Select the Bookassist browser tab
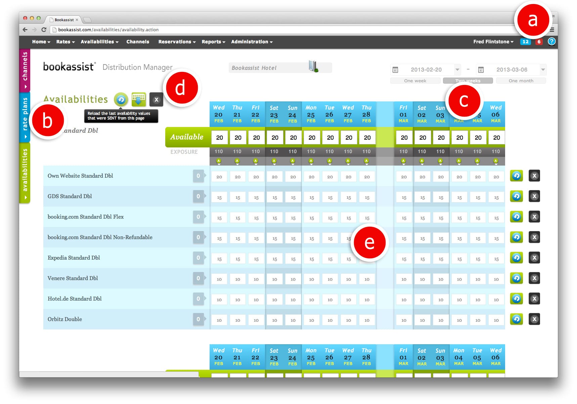This screenshot has height=404, width=577. 64,20
